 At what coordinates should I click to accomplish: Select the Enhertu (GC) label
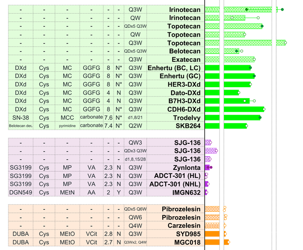(x=178, y=76)
